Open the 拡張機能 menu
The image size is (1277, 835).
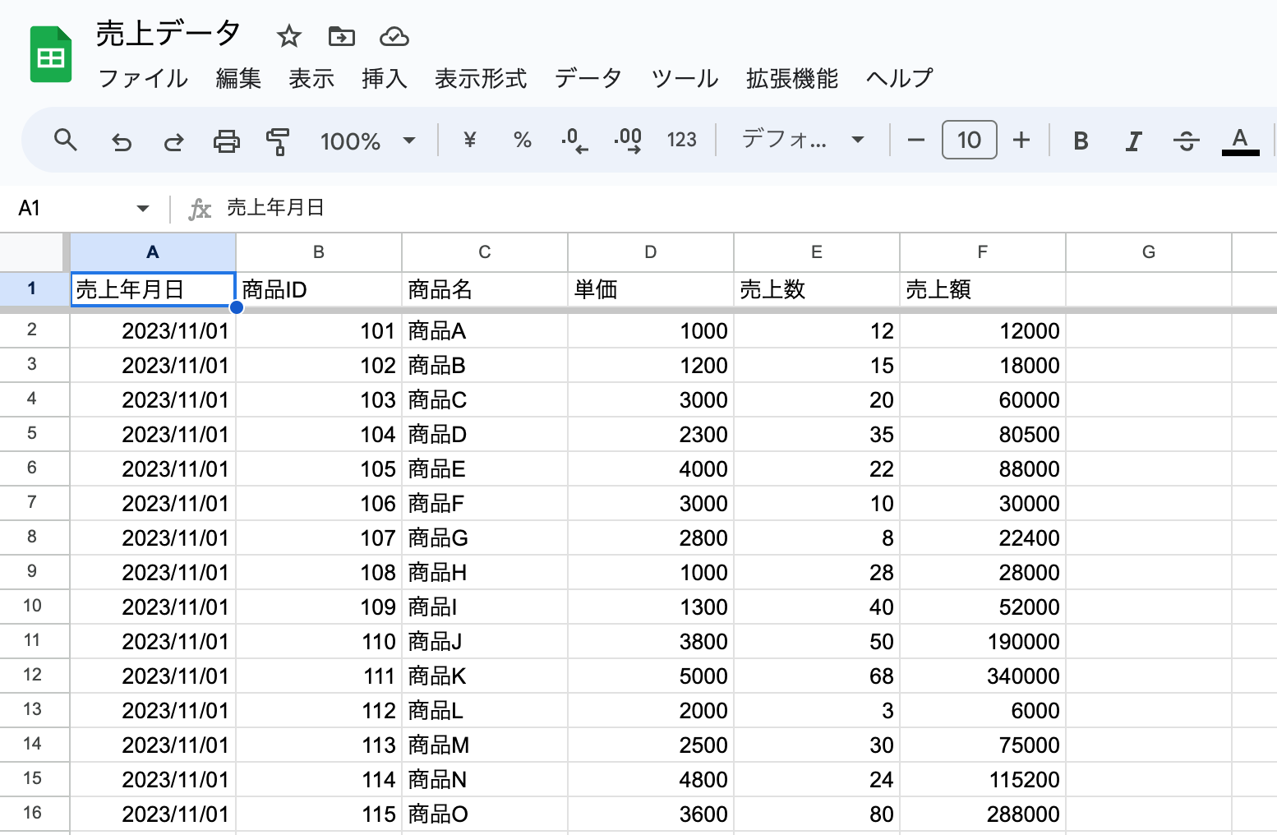pos(792,79)
